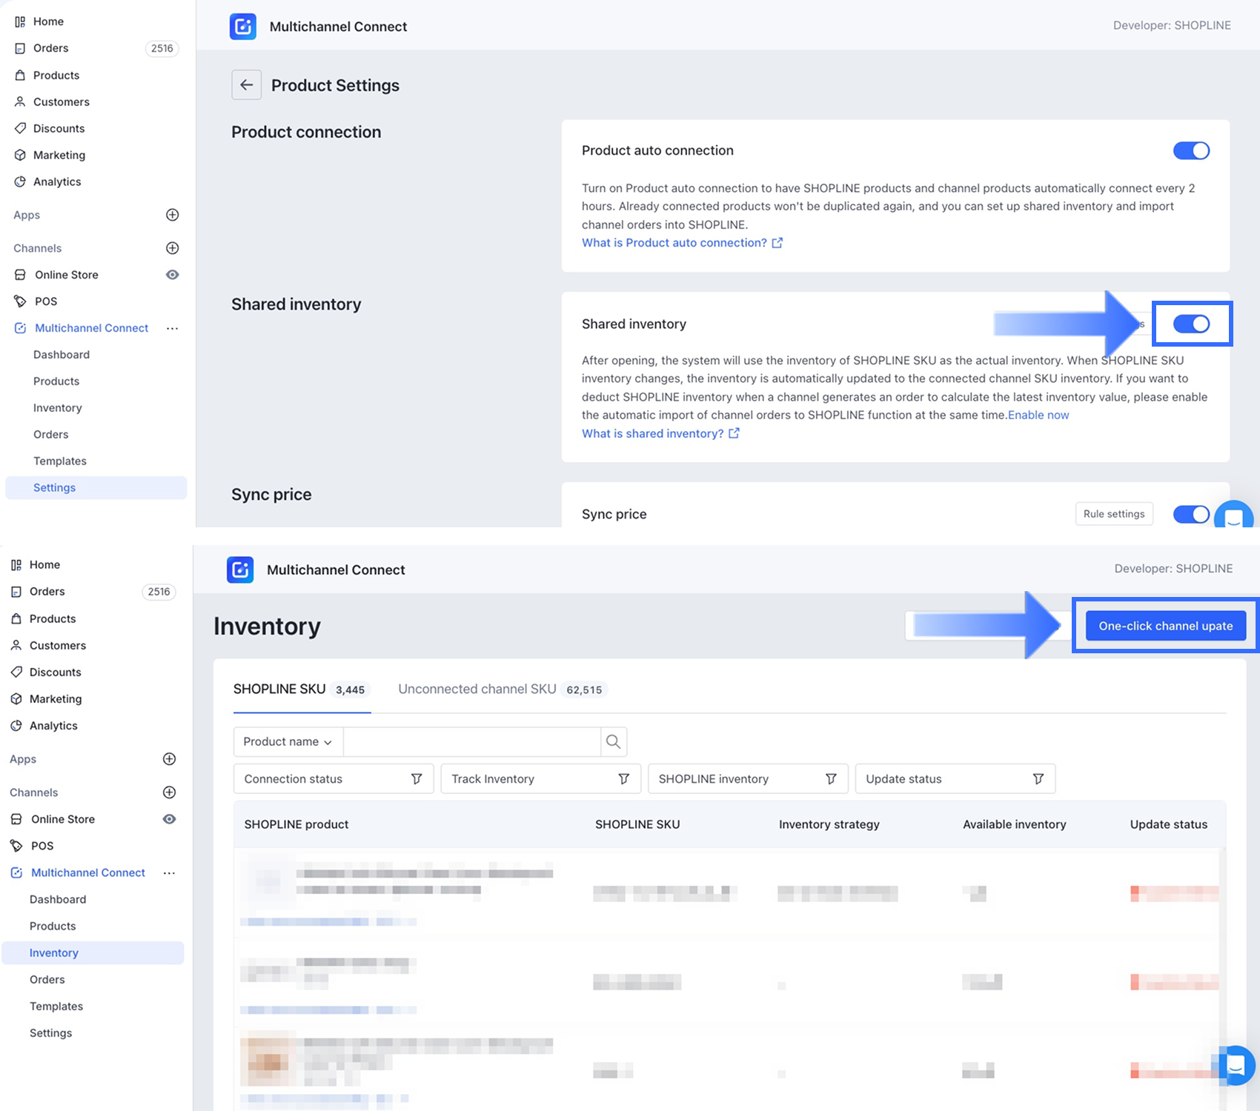Click into the product search text field
The width and height of the screenshot is (1260, 1111).
click(472, 741)
